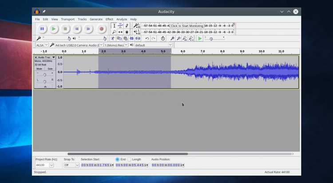Expand the Project Rate dropdown

tap(52, 165)
